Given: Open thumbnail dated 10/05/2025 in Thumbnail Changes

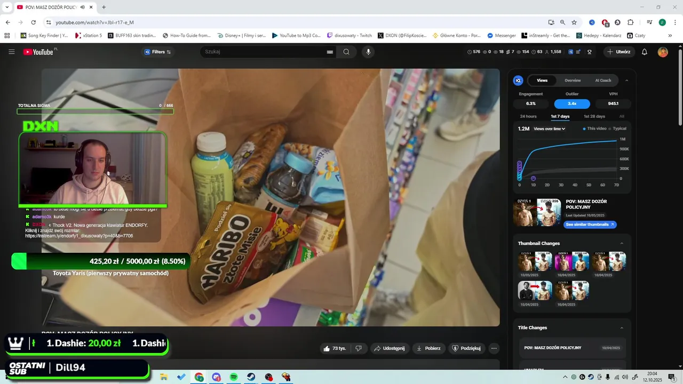Looking at the screenshot, I should [535, 261].
